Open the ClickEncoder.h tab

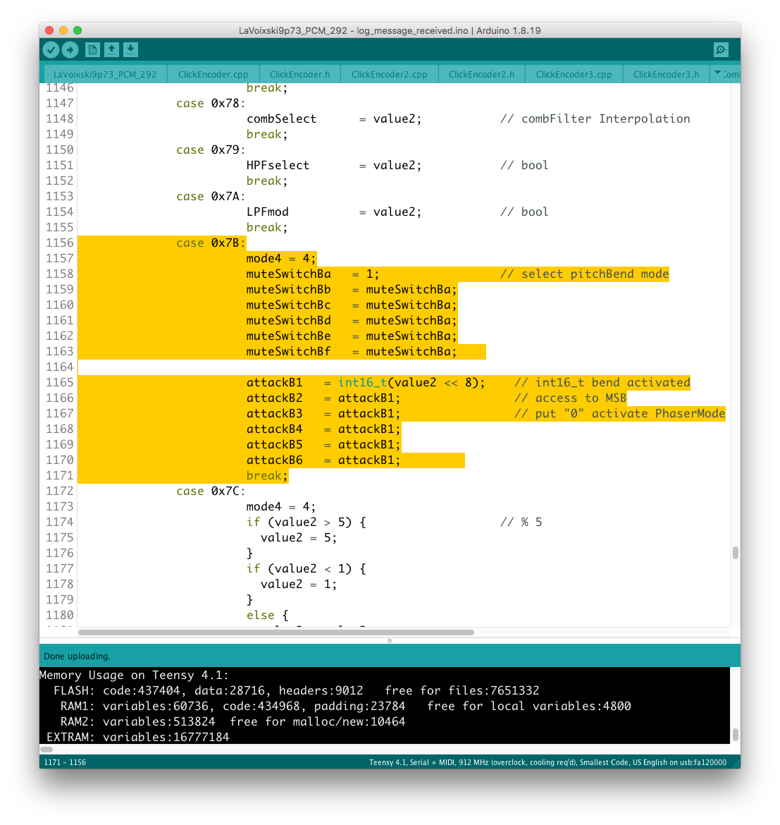(x=299, y=74)
